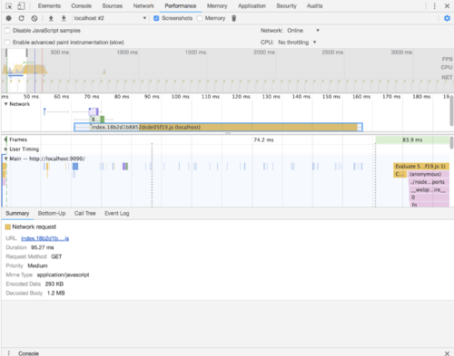Save profile using the download icon
The width and height of the screenshot is (454, 356).
[64, 18]
